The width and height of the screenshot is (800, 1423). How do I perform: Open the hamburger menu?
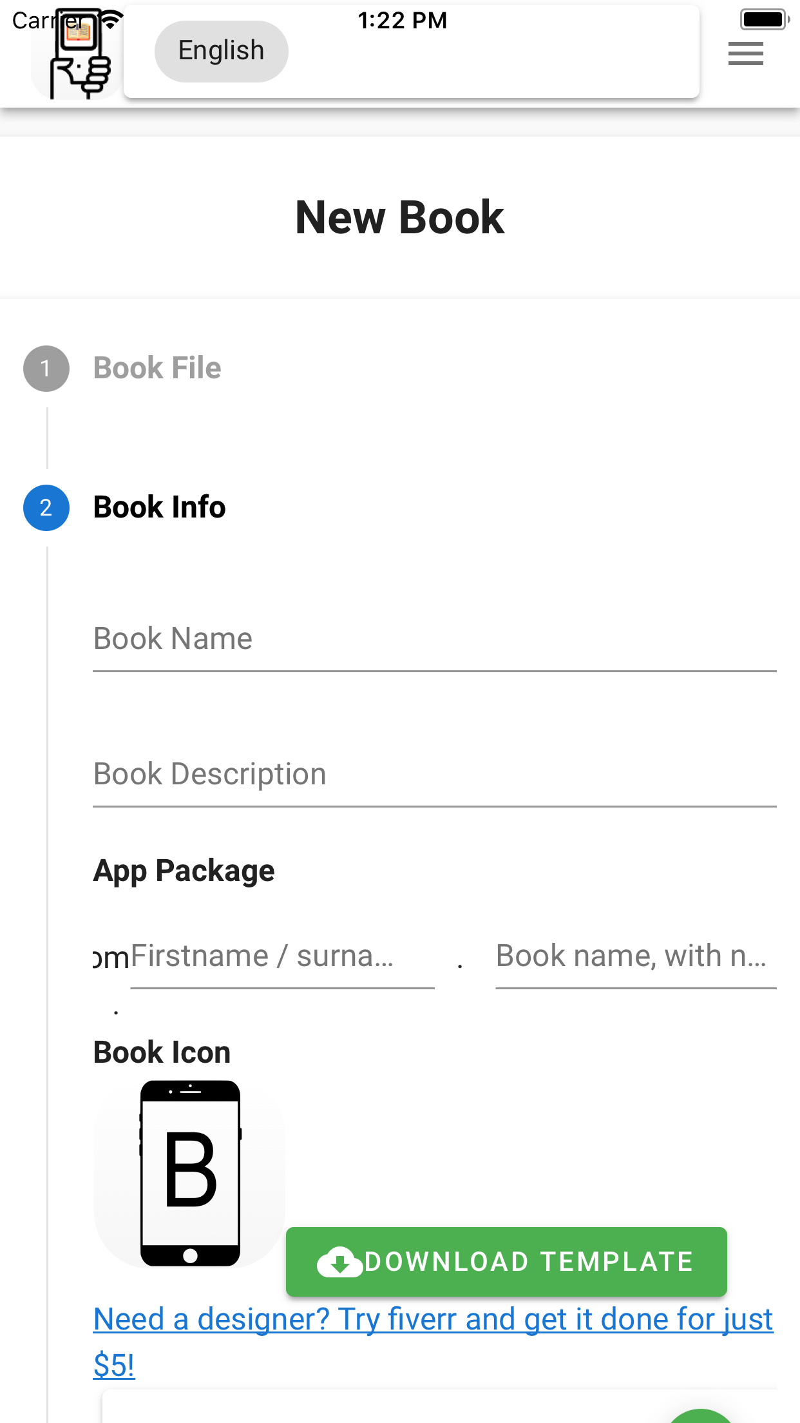click(745, 53)
